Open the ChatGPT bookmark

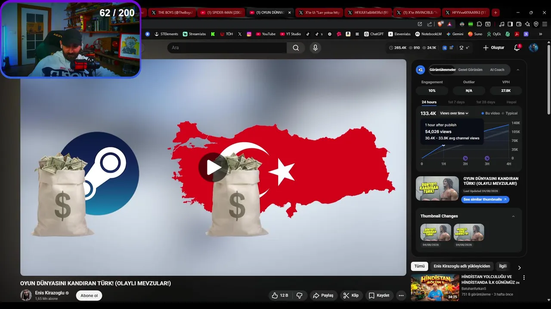point(374,34)
